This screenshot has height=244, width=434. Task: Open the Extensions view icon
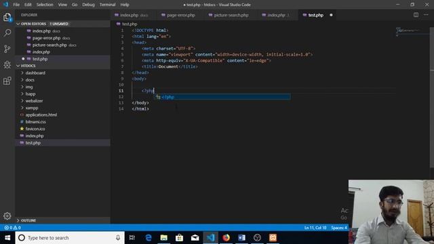point(7,81)
